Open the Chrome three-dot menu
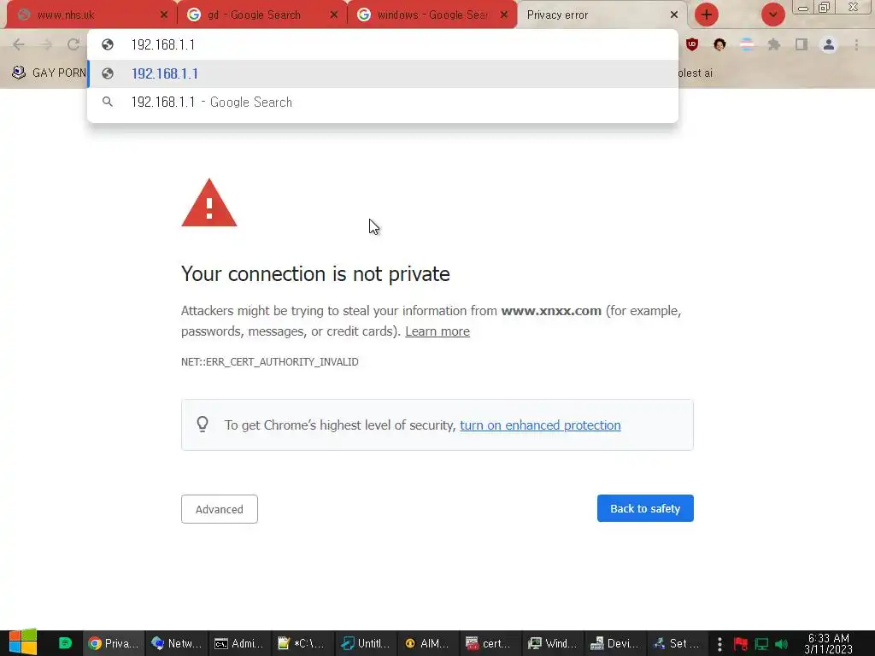 [856, 44]
